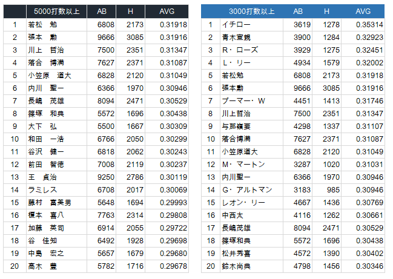Select the AVG value 0.30769
Image resolution: width=393 pixels, height=279 pixels.
369,203
